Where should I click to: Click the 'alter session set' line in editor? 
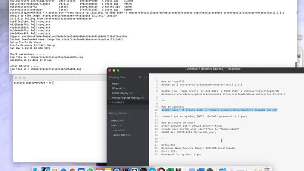click(x=192, y=126)
